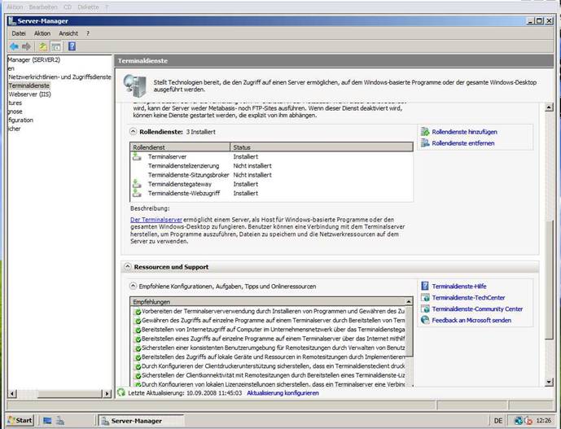Open the Terminaldienste-Community Center link
This screenshot has height=429, width=561.
477,309
